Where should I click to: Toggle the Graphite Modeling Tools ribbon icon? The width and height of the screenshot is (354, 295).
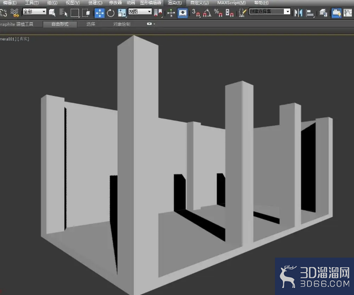pos(337,13)
